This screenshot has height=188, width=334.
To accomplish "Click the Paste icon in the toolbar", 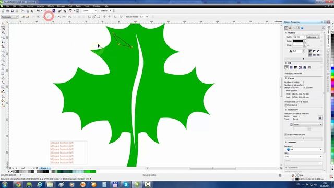I will tap(32, 11).
